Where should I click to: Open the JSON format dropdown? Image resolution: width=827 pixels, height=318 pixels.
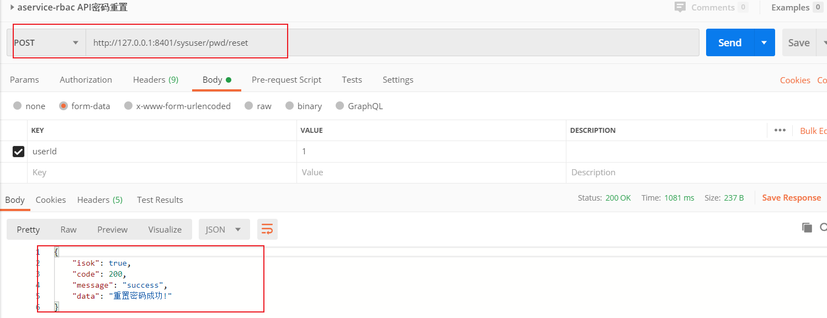click(x=224, y=229)
